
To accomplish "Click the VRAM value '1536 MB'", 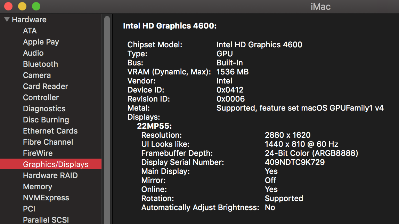I will point(233,72).
